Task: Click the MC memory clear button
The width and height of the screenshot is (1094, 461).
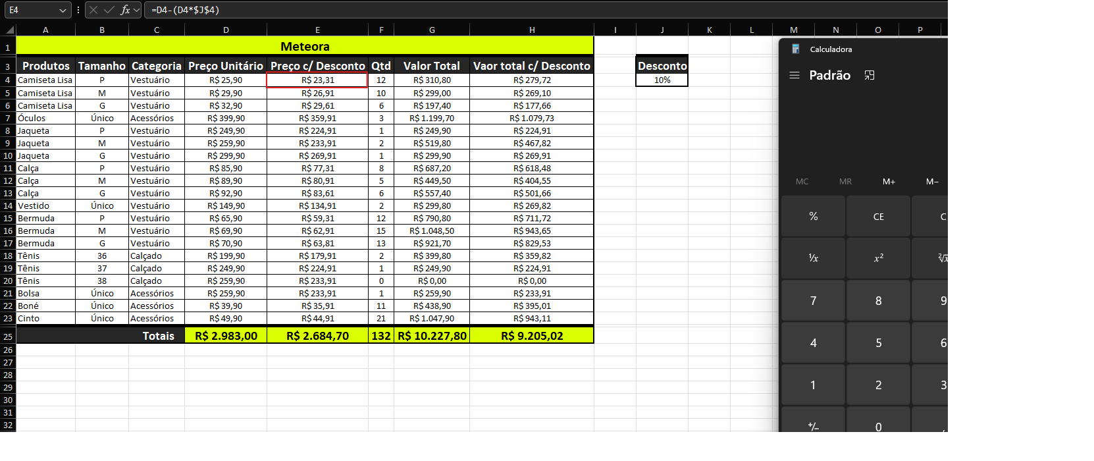Action: pyautogui.click(x=802, y=181)
